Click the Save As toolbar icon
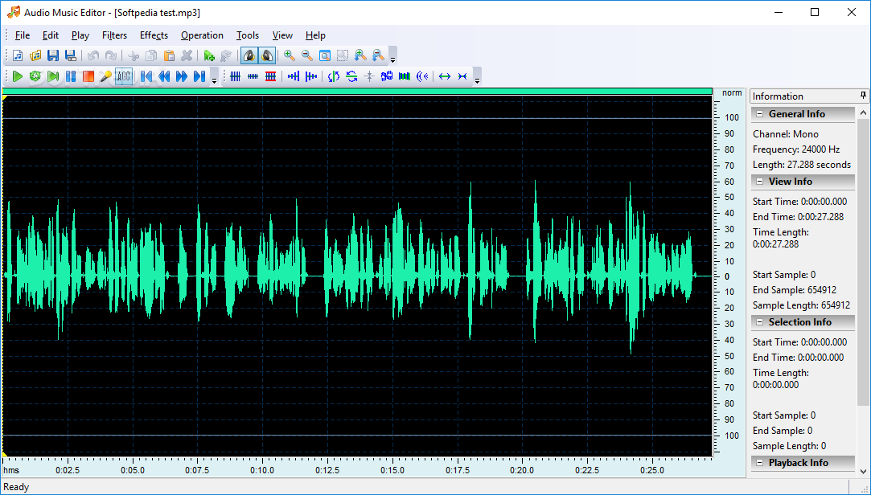This screenshot has width=871, height=495. (x=71, y=55)
